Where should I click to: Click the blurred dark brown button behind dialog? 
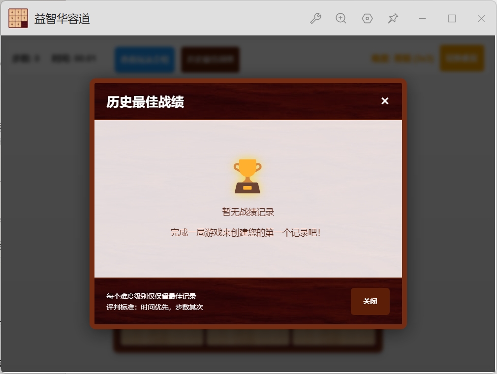tap(210, 59)
